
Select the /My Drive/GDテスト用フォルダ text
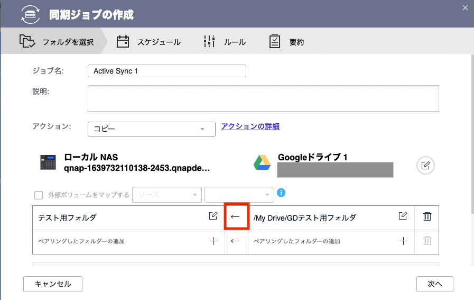pyautogui.click(x=305, y=218)
